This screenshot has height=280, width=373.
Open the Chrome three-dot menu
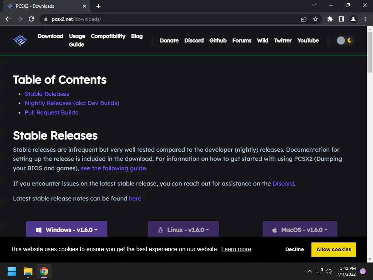click(365, 19)
